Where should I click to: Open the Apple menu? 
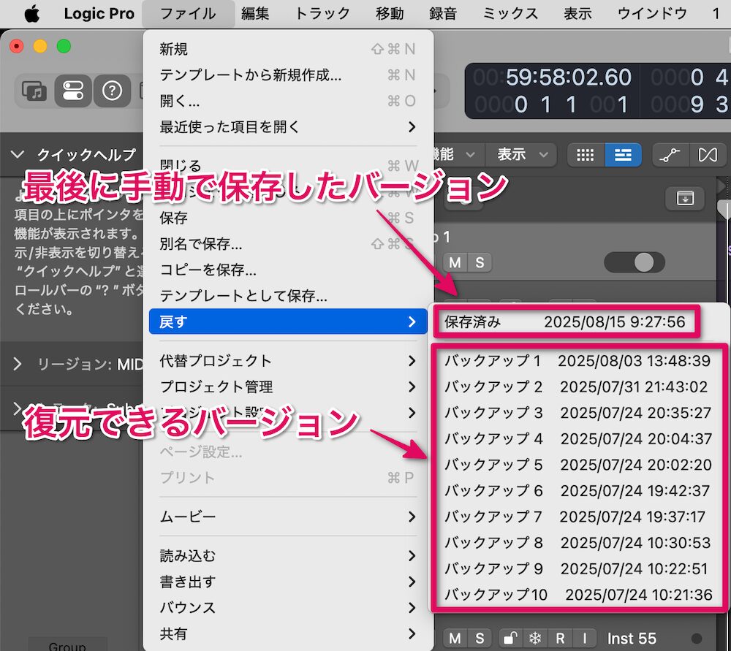pyautogui.click(x=31, y=13)
